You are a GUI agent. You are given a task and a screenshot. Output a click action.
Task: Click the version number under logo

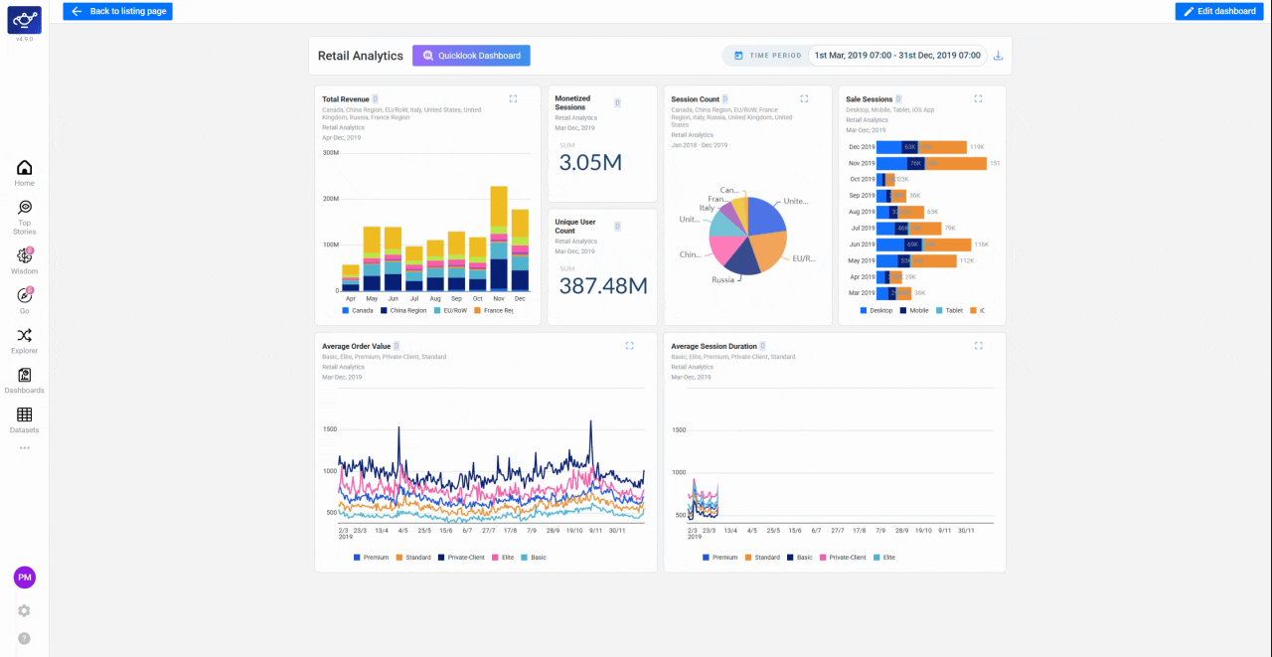pyautogui.click(x=24, y=40)
